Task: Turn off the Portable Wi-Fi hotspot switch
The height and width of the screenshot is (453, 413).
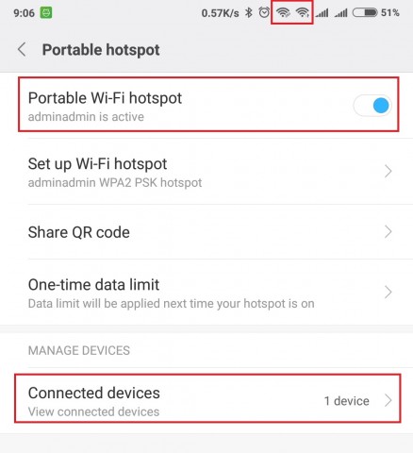Action: (372, 106)
